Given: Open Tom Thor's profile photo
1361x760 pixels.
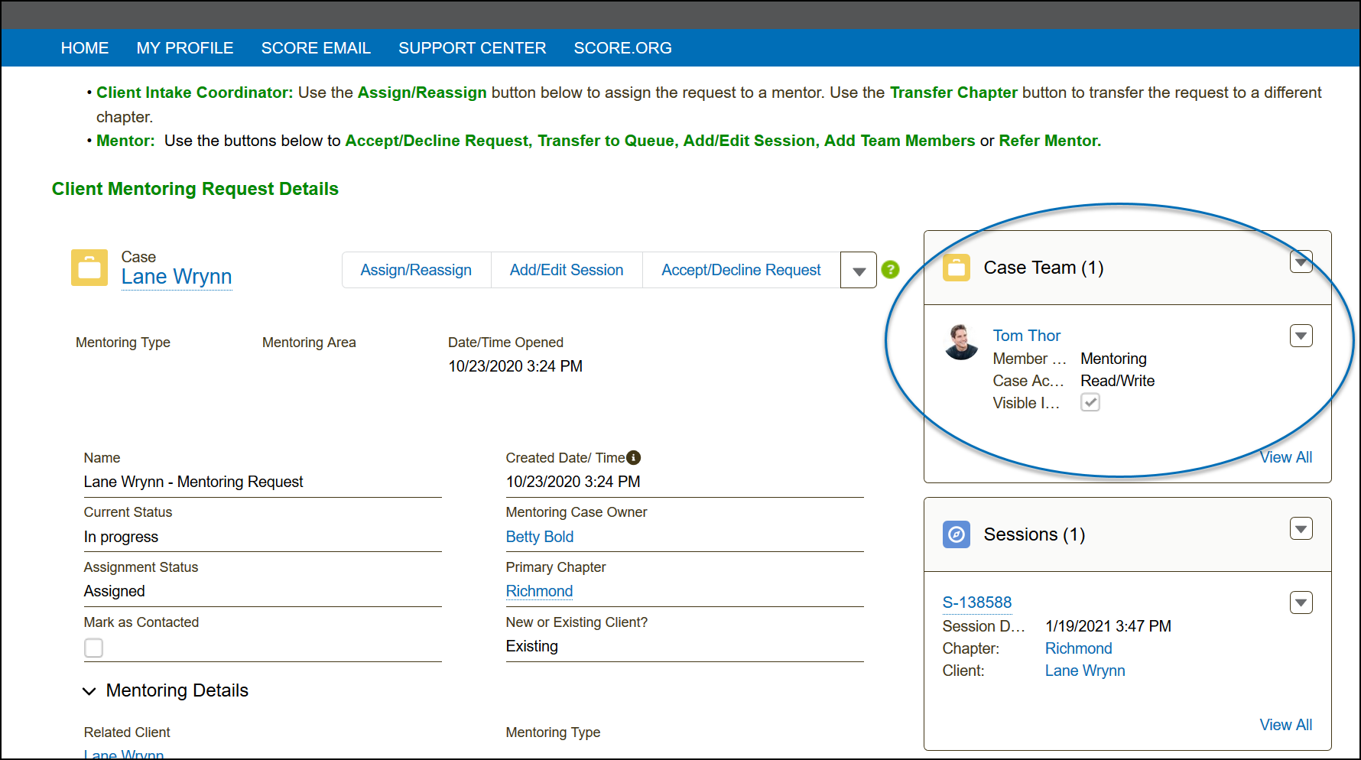Looking at the screenshot, I should pos(961,341).
